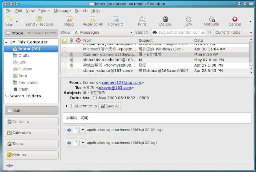Select the sinha389 message row
This screenshot has height=172, width=256.
point(155,60)
